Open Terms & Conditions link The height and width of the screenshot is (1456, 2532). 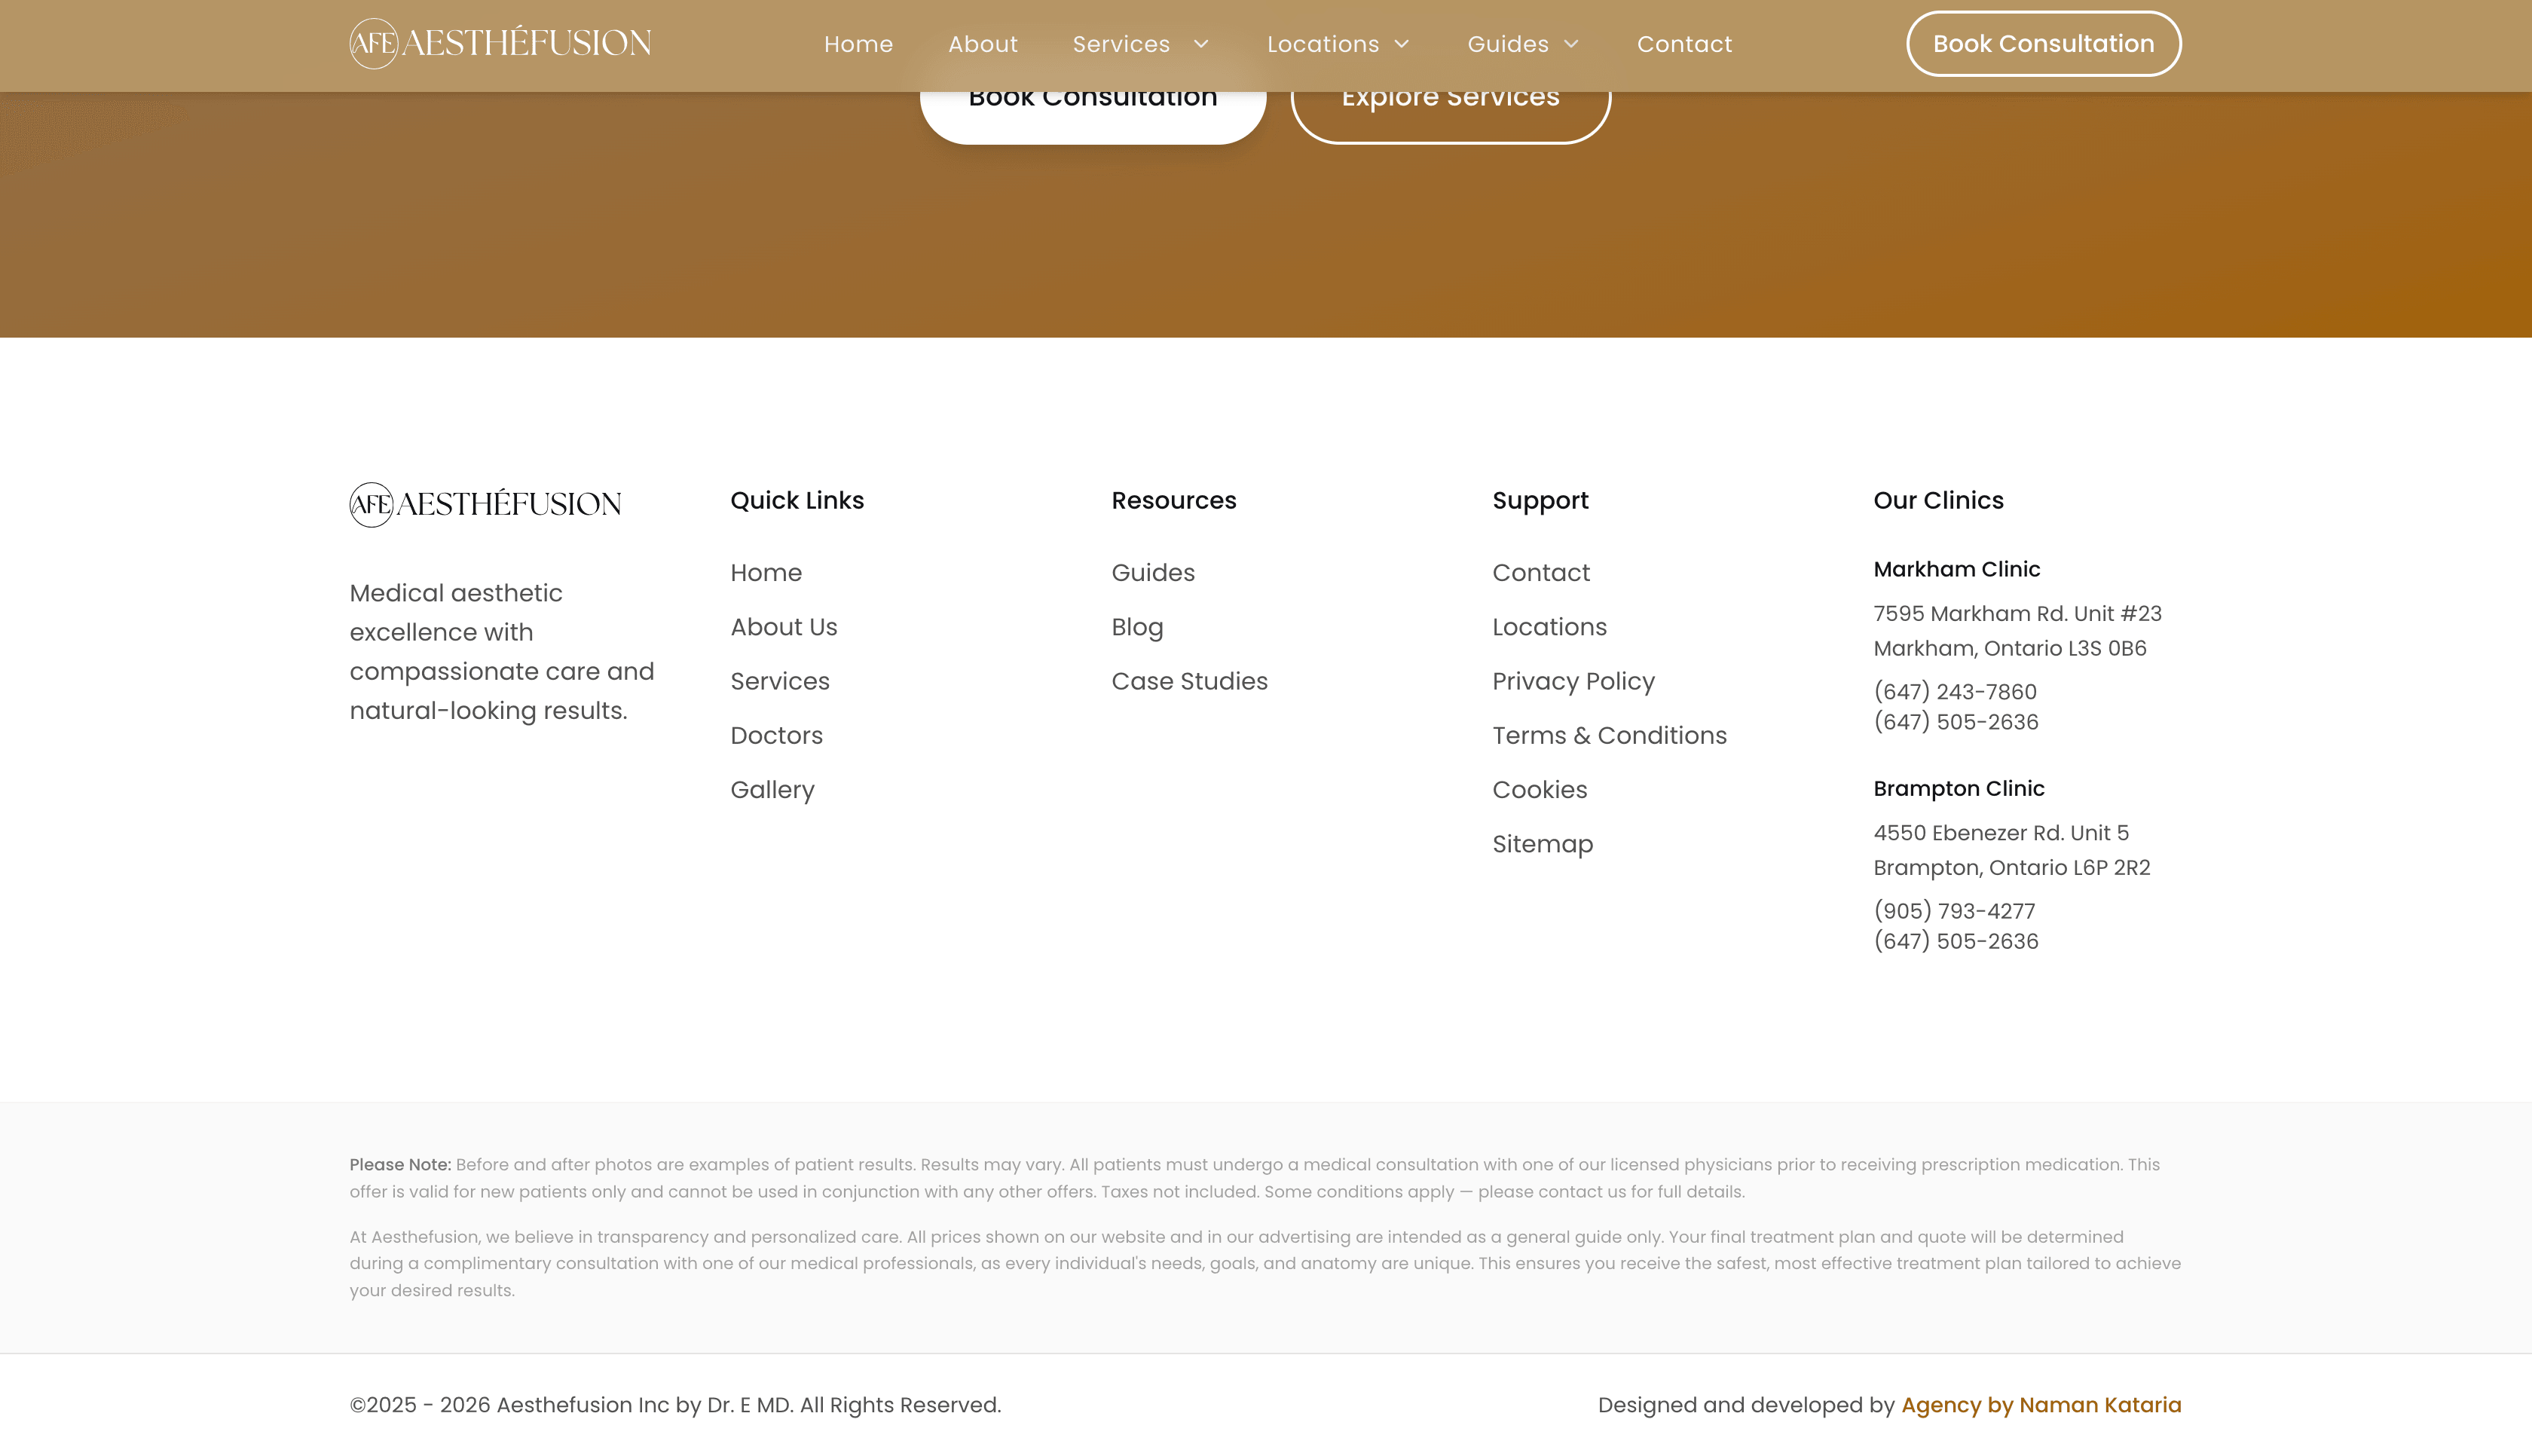coord(1610,735)
